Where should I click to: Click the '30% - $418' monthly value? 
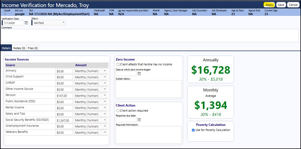pyautogui.click(x=210, y=115)
